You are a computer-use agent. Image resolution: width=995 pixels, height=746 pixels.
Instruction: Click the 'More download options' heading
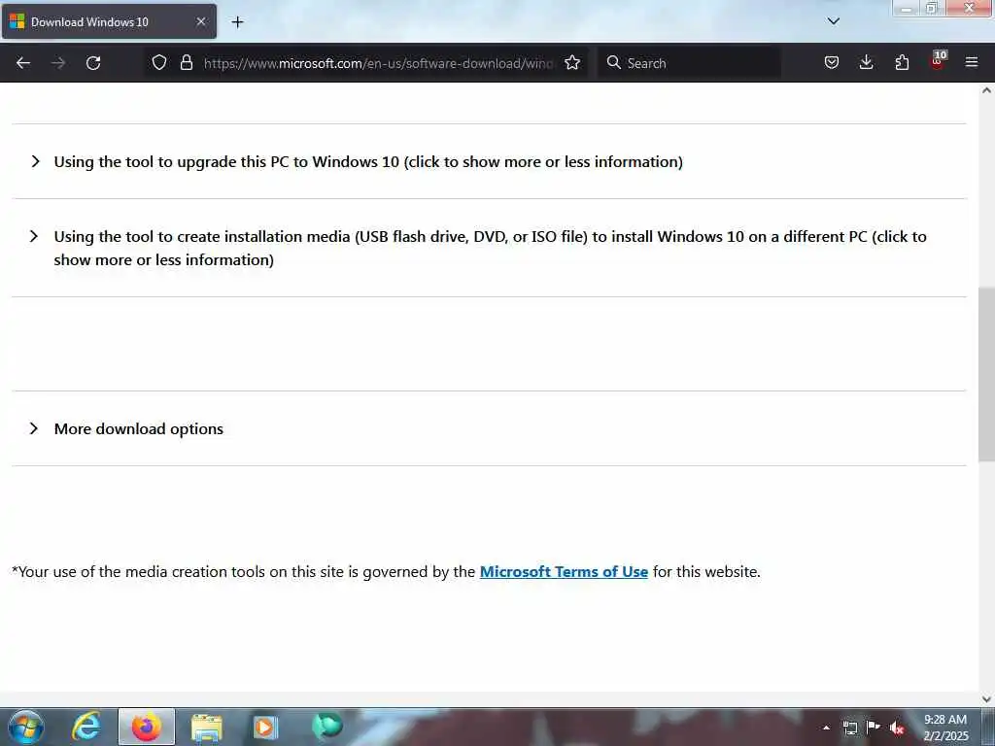tap(139, 428)
